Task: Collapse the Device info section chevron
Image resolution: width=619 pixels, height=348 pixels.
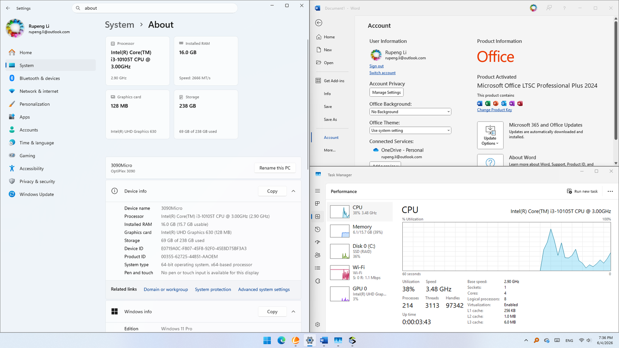Action: click(293, 191)
